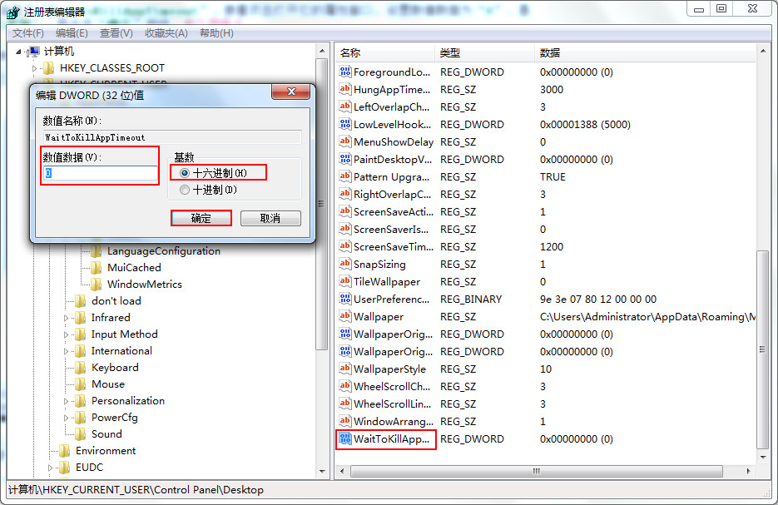Click the Wallpaper string value icon
The width and height of the screenshot is (778, 505).
(x=345, y=316)
